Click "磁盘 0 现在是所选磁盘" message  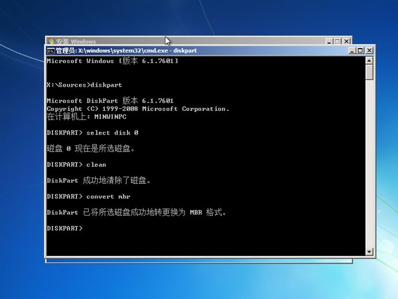tap(91, 148)
